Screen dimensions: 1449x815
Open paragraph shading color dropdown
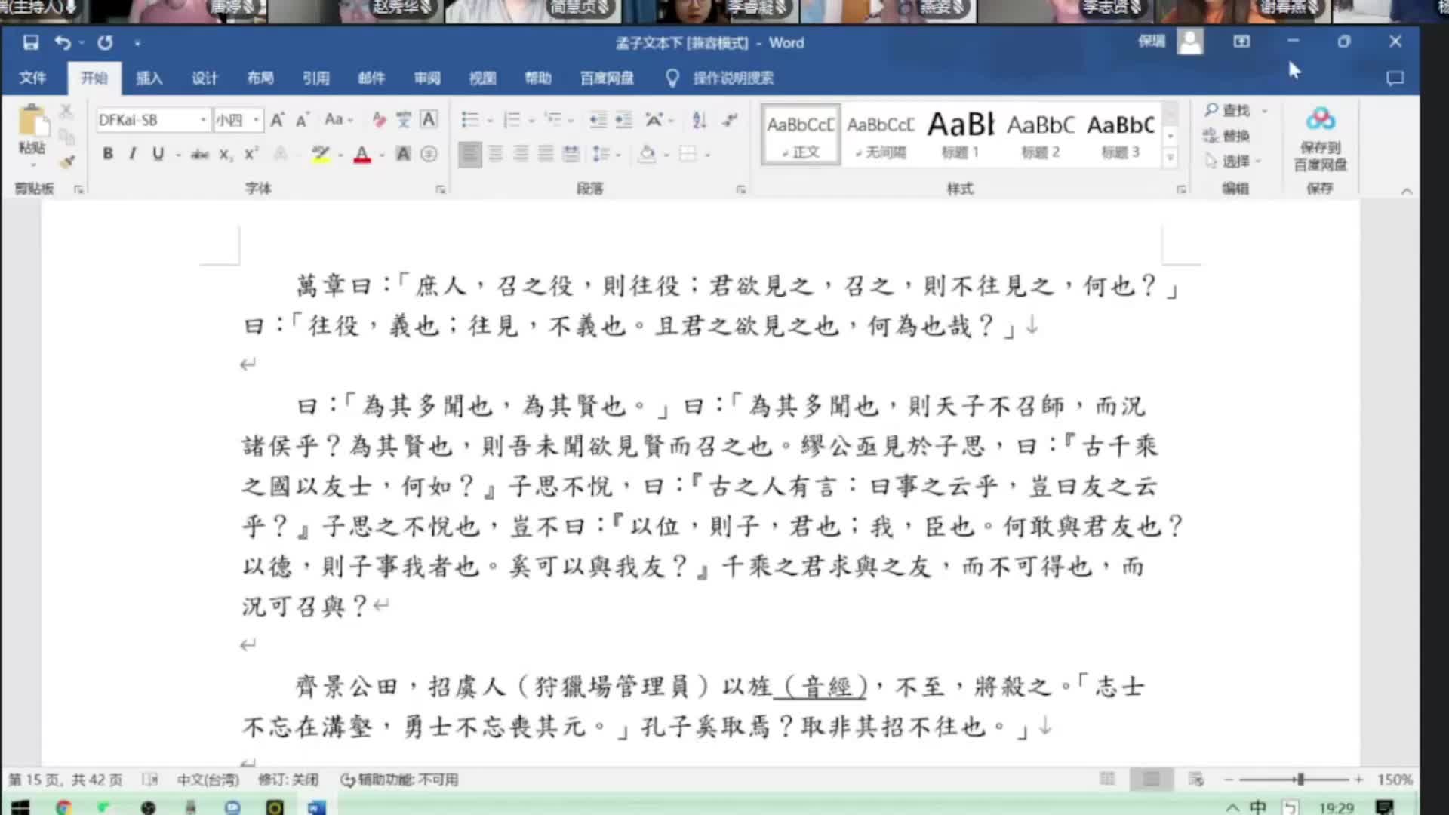(x=665, y=155)
